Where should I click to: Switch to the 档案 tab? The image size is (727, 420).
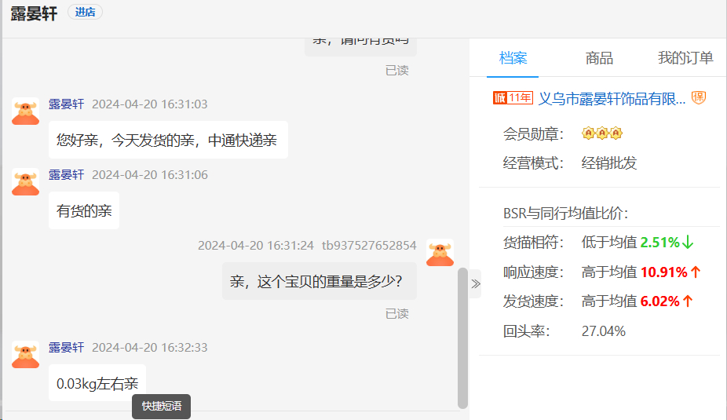[513, 58]
